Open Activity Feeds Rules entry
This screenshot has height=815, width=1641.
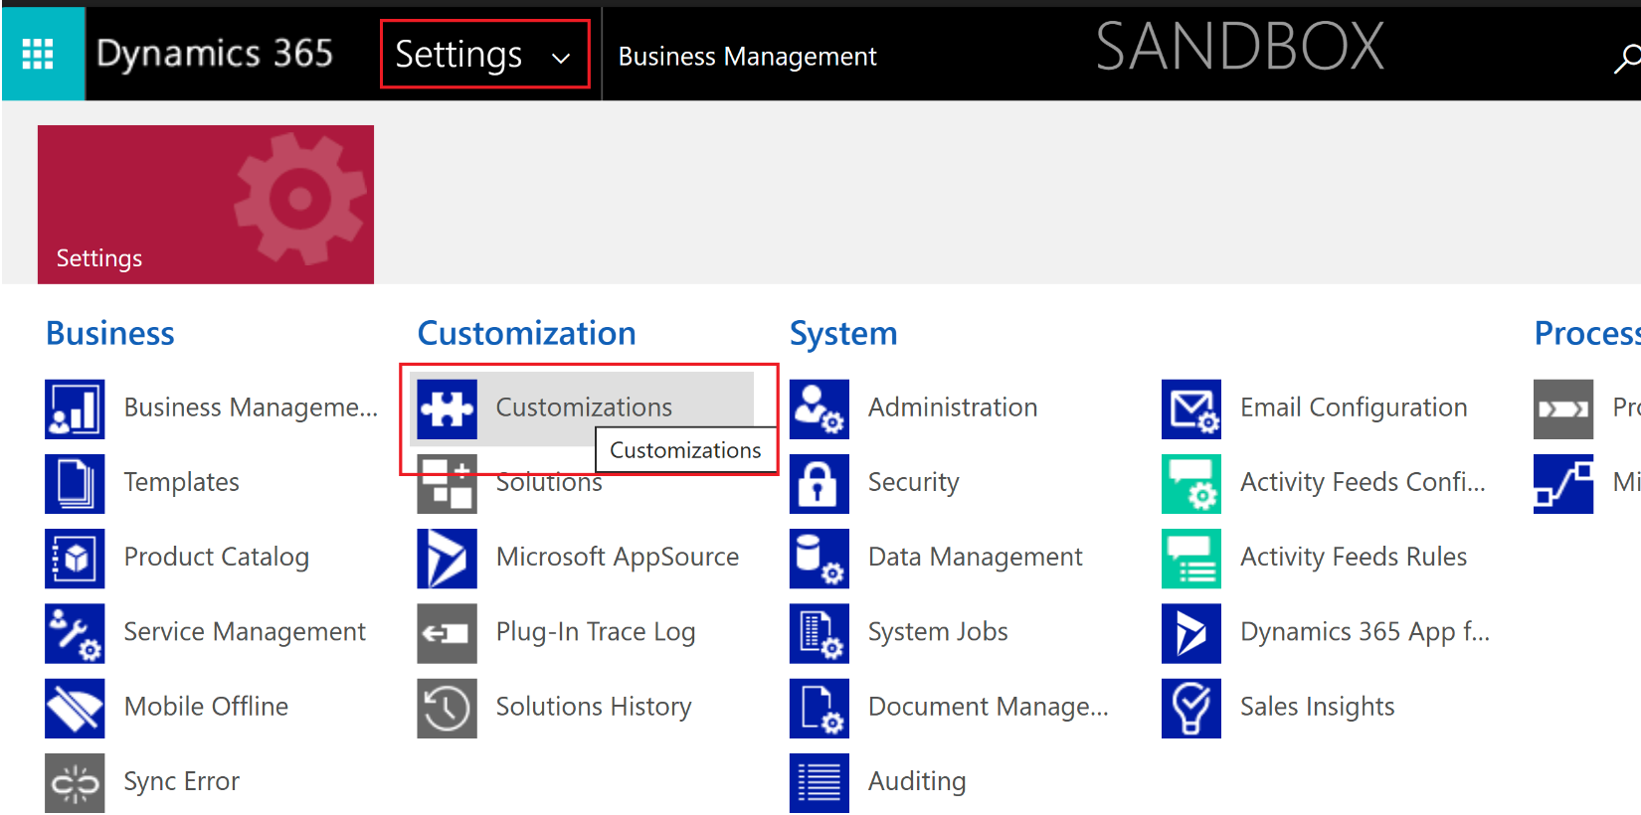(1354, 557)
